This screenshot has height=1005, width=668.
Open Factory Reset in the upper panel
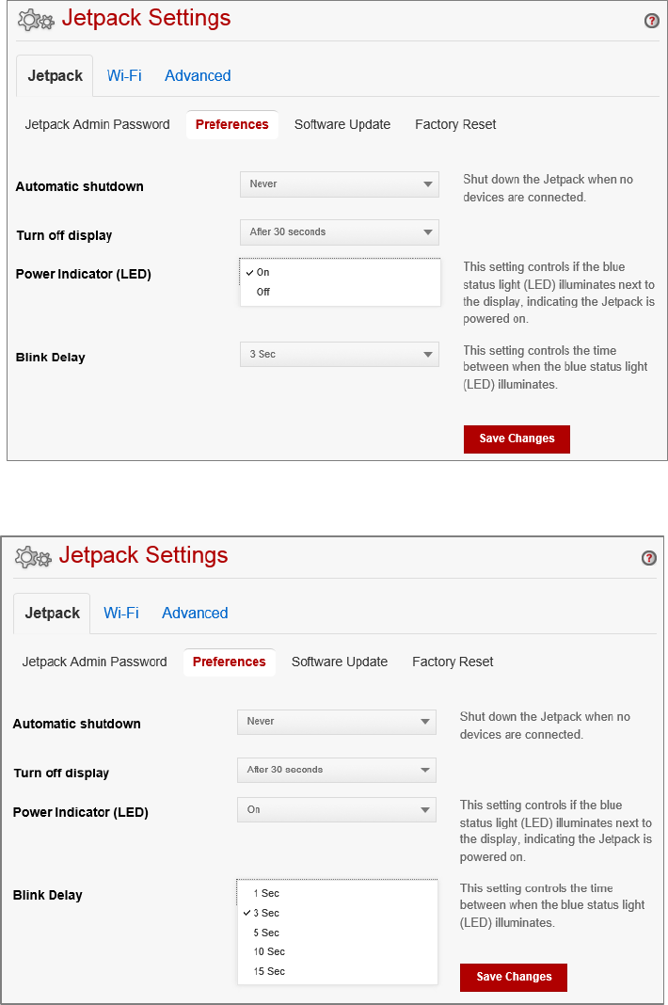[x=455, y=125]
